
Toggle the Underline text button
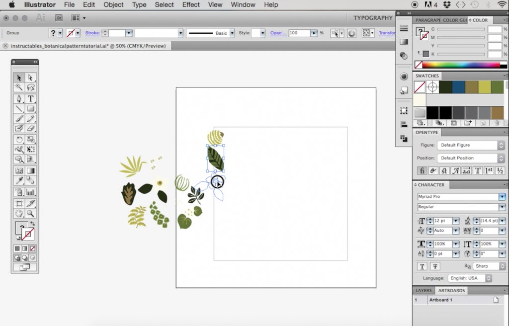pos(422,266)
